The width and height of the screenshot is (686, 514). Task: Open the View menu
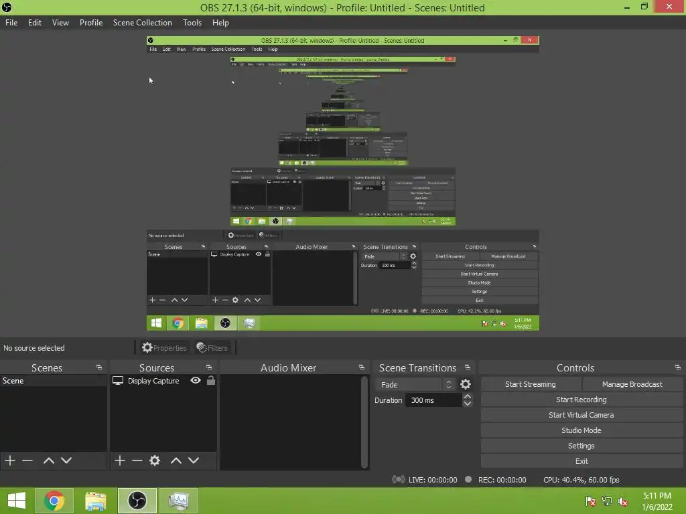(x=60, y=23)
